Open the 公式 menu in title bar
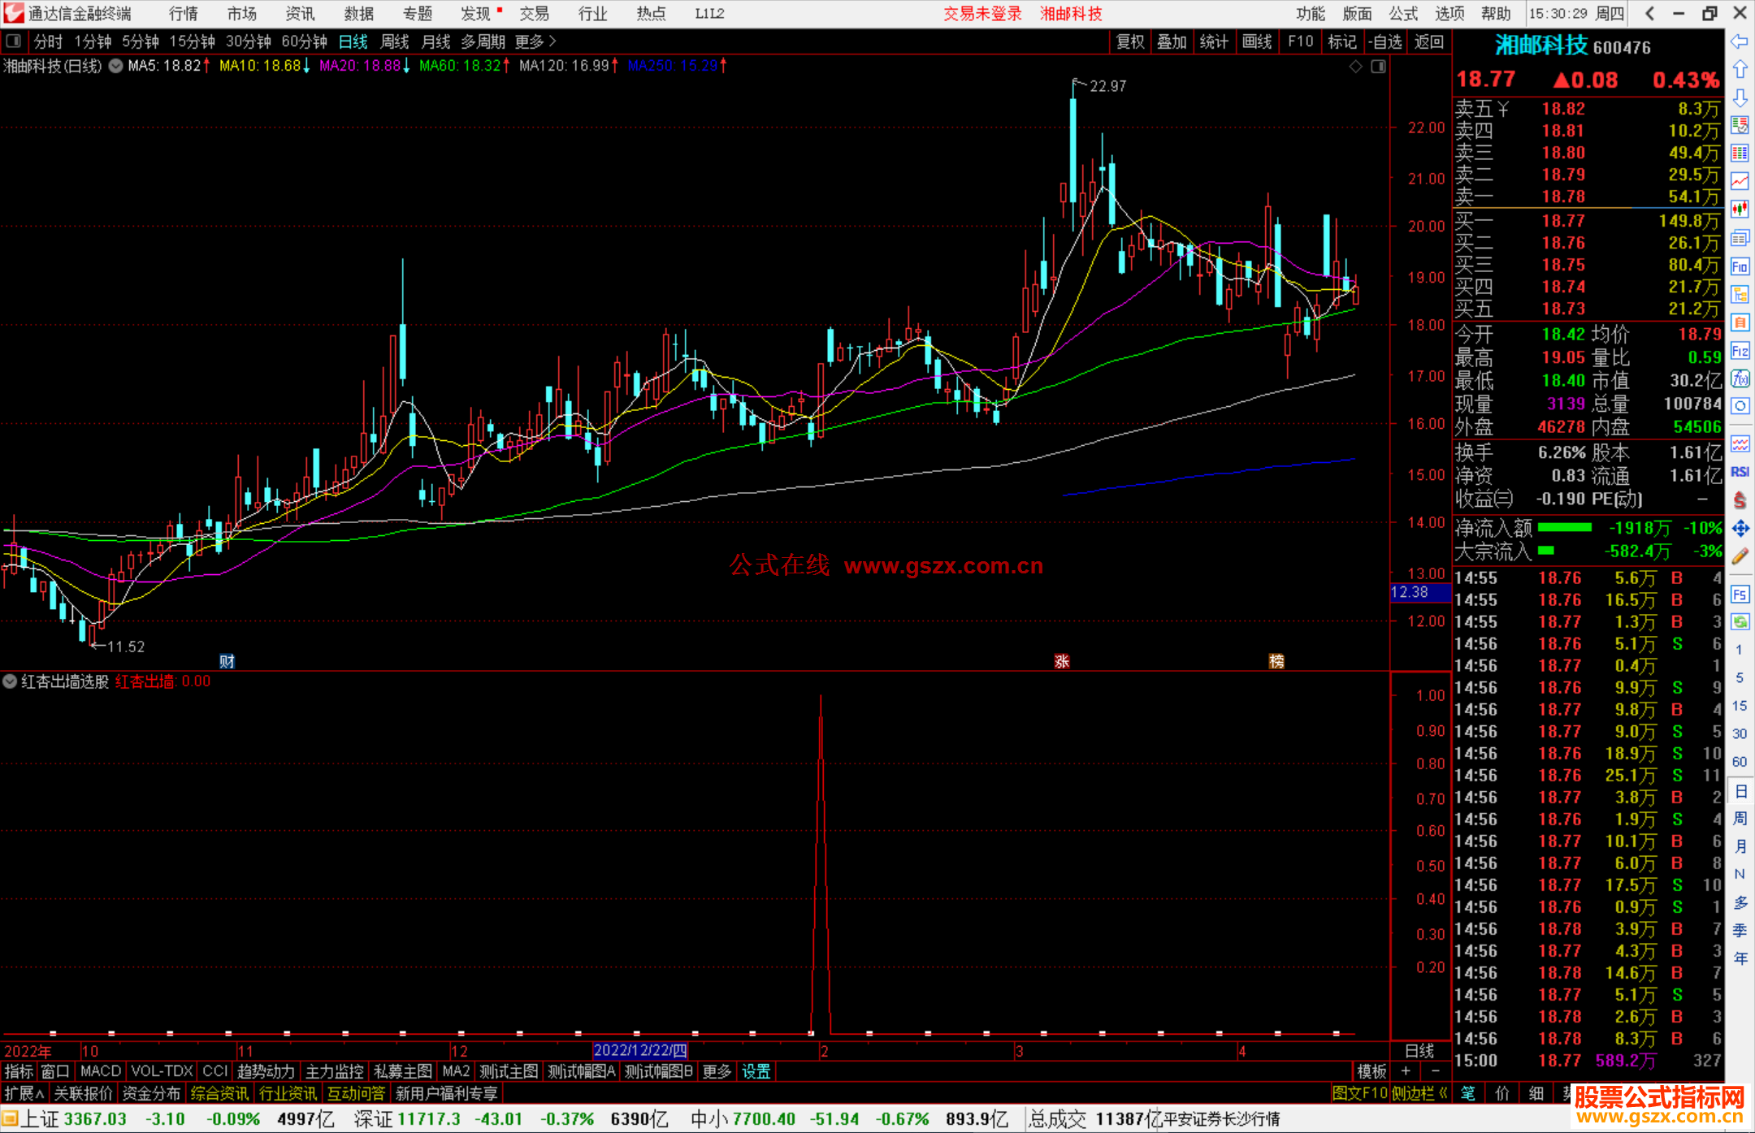 1403,14
